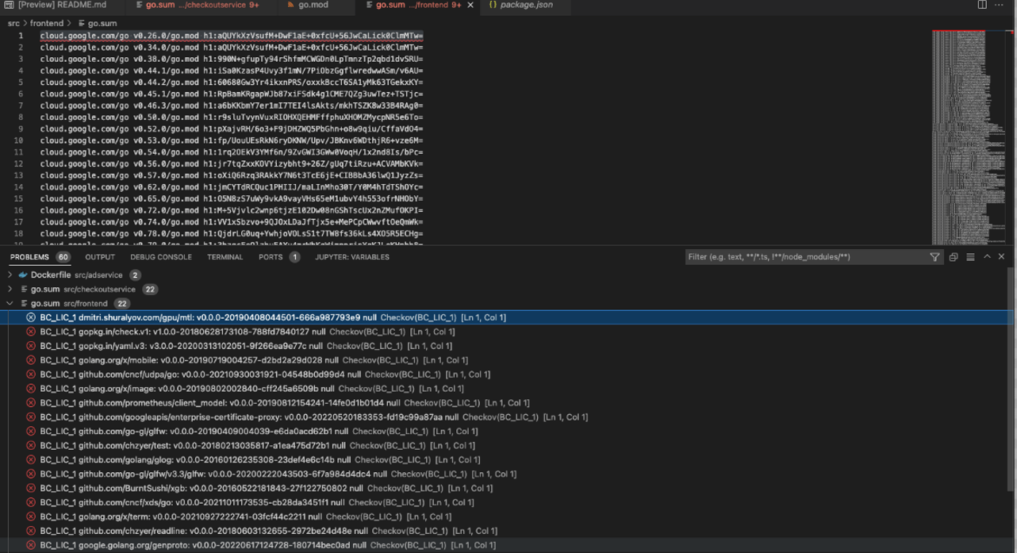Image resolution: width=1017 pixels, height=553 pixels.
Task: Select the dmitri.shuralyov.com/gpu/mtl problem row
Action: tap(508, 317)
